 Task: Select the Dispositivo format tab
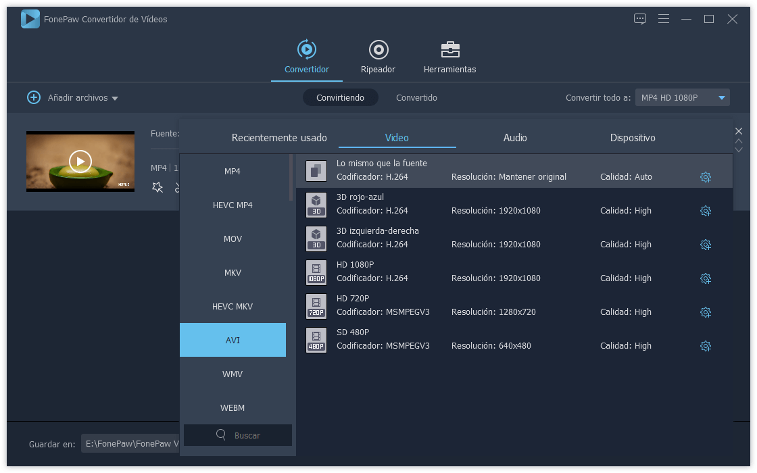tap(633, 138)
